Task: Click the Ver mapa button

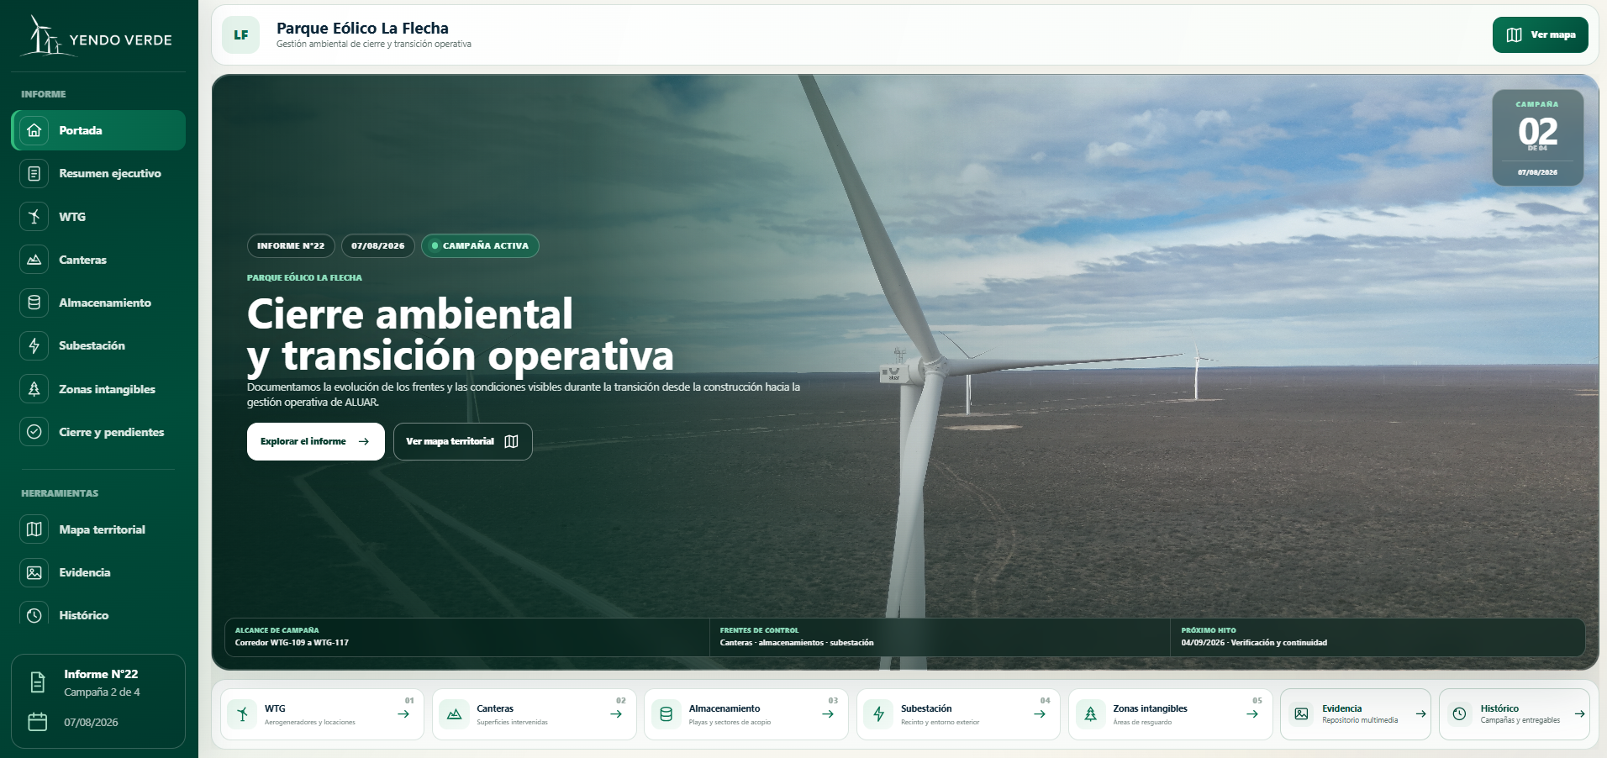Action: coord(1540,34)
